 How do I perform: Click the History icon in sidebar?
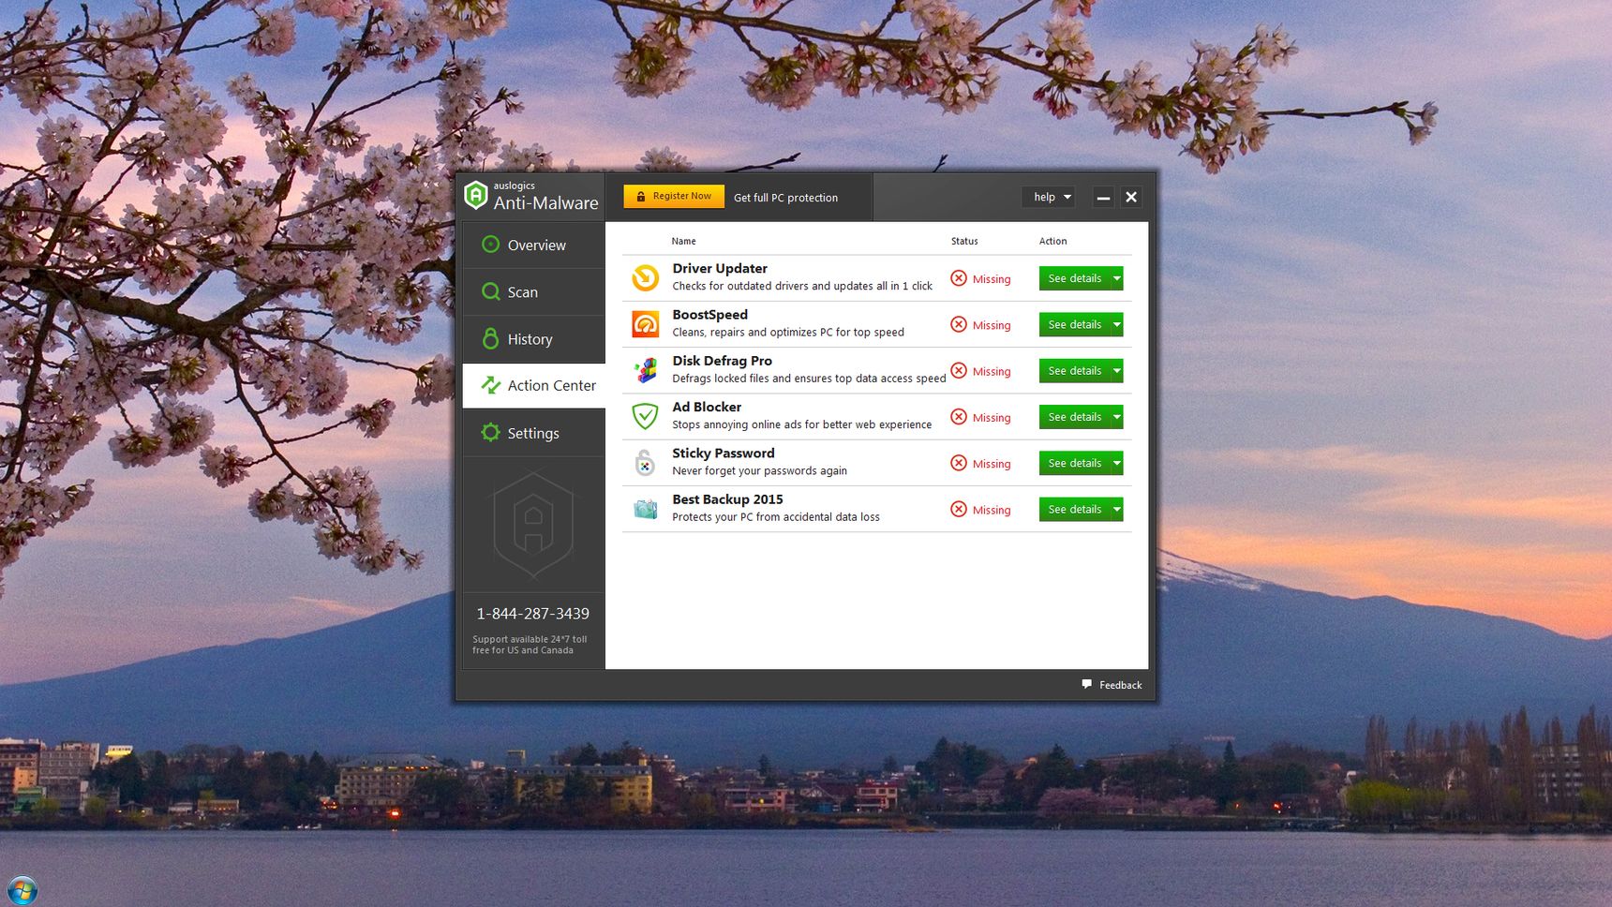click(x=490, y=338)
